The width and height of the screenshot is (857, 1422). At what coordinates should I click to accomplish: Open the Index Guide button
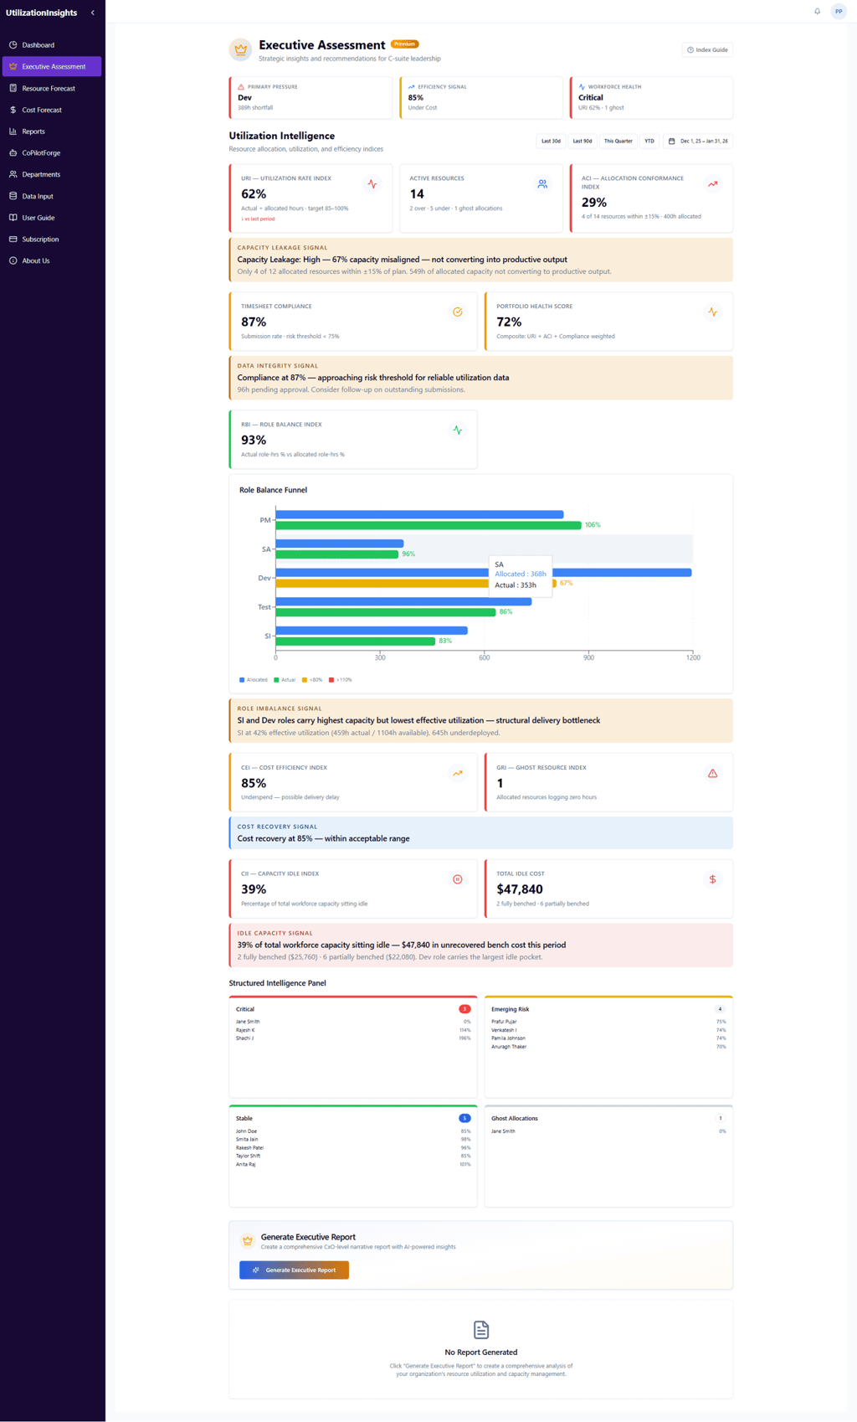[x=708, y=50]
